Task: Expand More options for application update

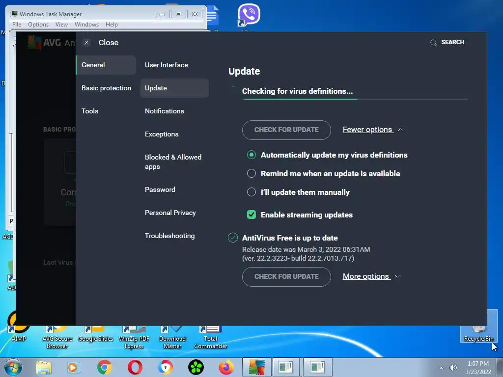Action: (x=371, y=276)
